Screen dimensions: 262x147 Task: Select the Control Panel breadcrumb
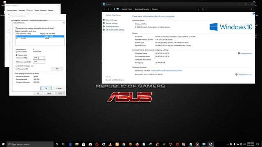pos(126,9)
